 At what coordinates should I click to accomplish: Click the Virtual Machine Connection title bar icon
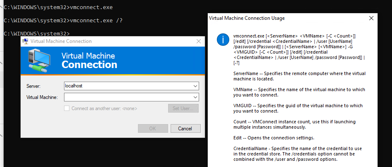(25, 41)
